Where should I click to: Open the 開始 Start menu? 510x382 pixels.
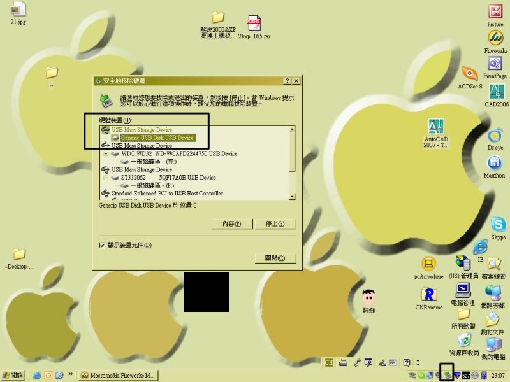(12, 375)
